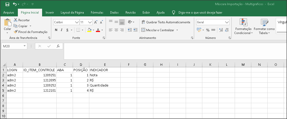Screen dimensions: 287x119
Task: Click the percent style icon
Action: (208, 30)
